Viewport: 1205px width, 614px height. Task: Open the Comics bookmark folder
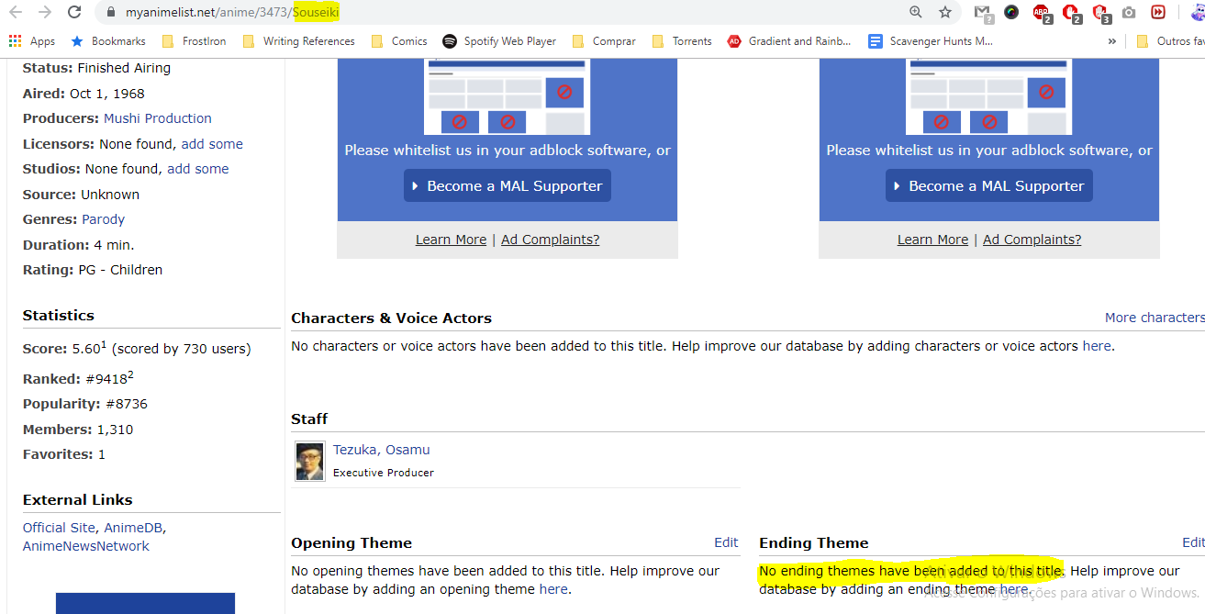point(399,41)
